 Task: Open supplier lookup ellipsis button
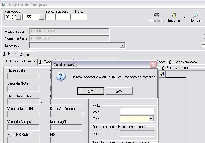coord(41,17)
